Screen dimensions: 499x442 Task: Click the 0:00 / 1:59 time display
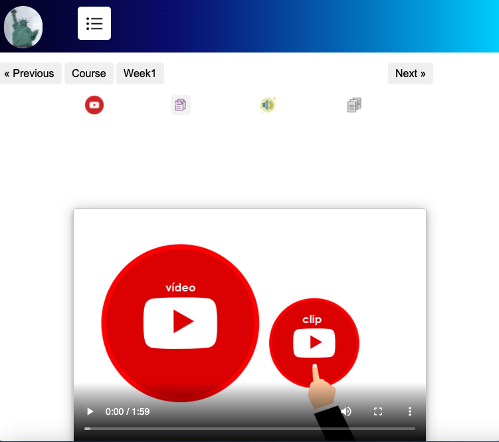[128, 411]
